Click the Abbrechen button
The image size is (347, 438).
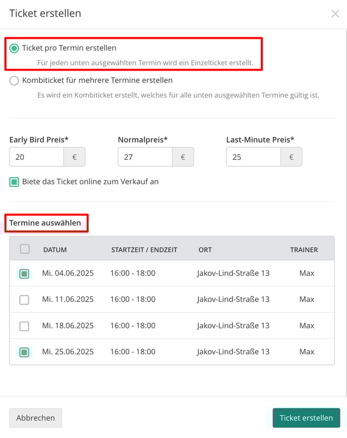point(35,418)
